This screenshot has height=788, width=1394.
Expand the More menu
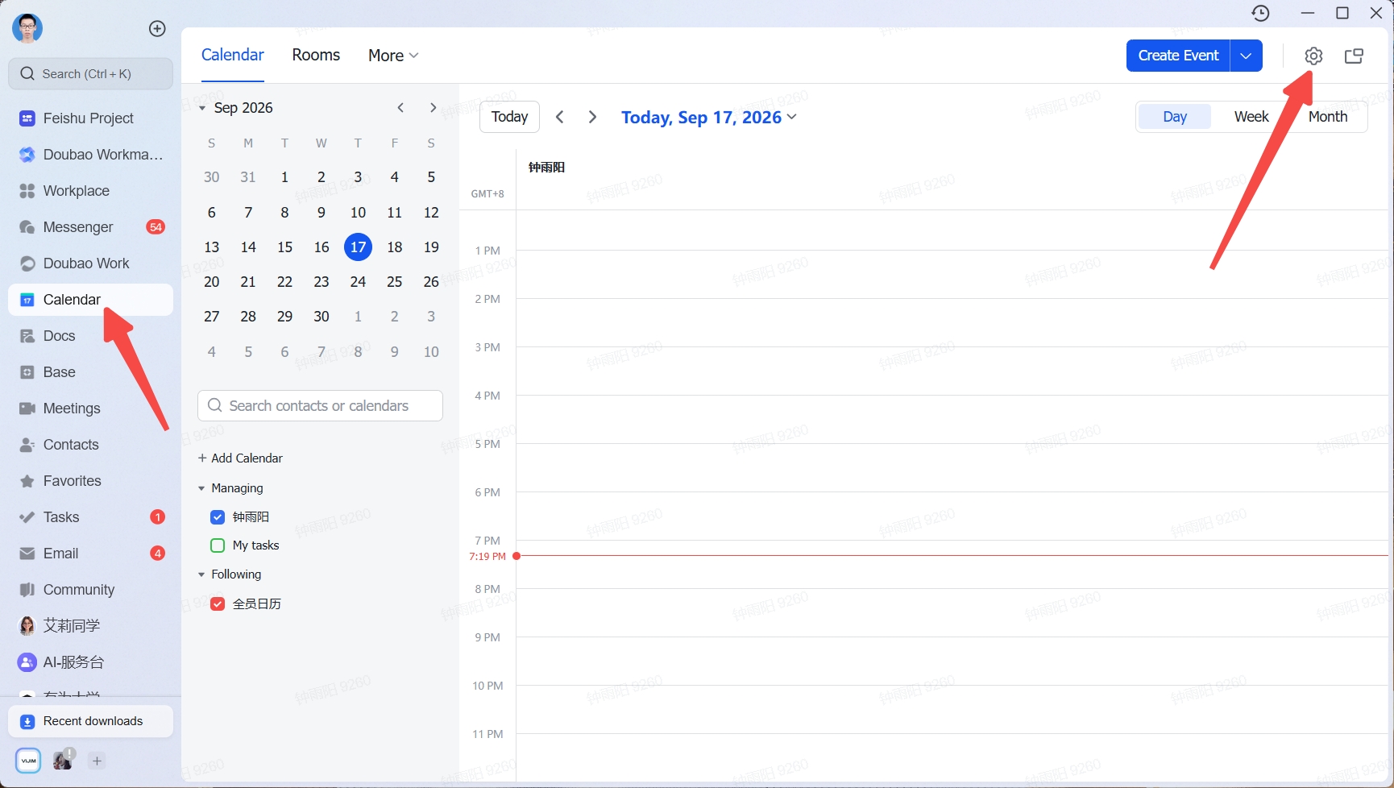click(393, 56)
